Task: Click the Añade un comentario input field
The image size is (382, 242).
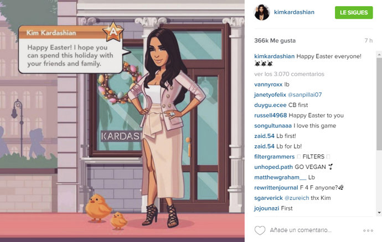Action: 301,230
